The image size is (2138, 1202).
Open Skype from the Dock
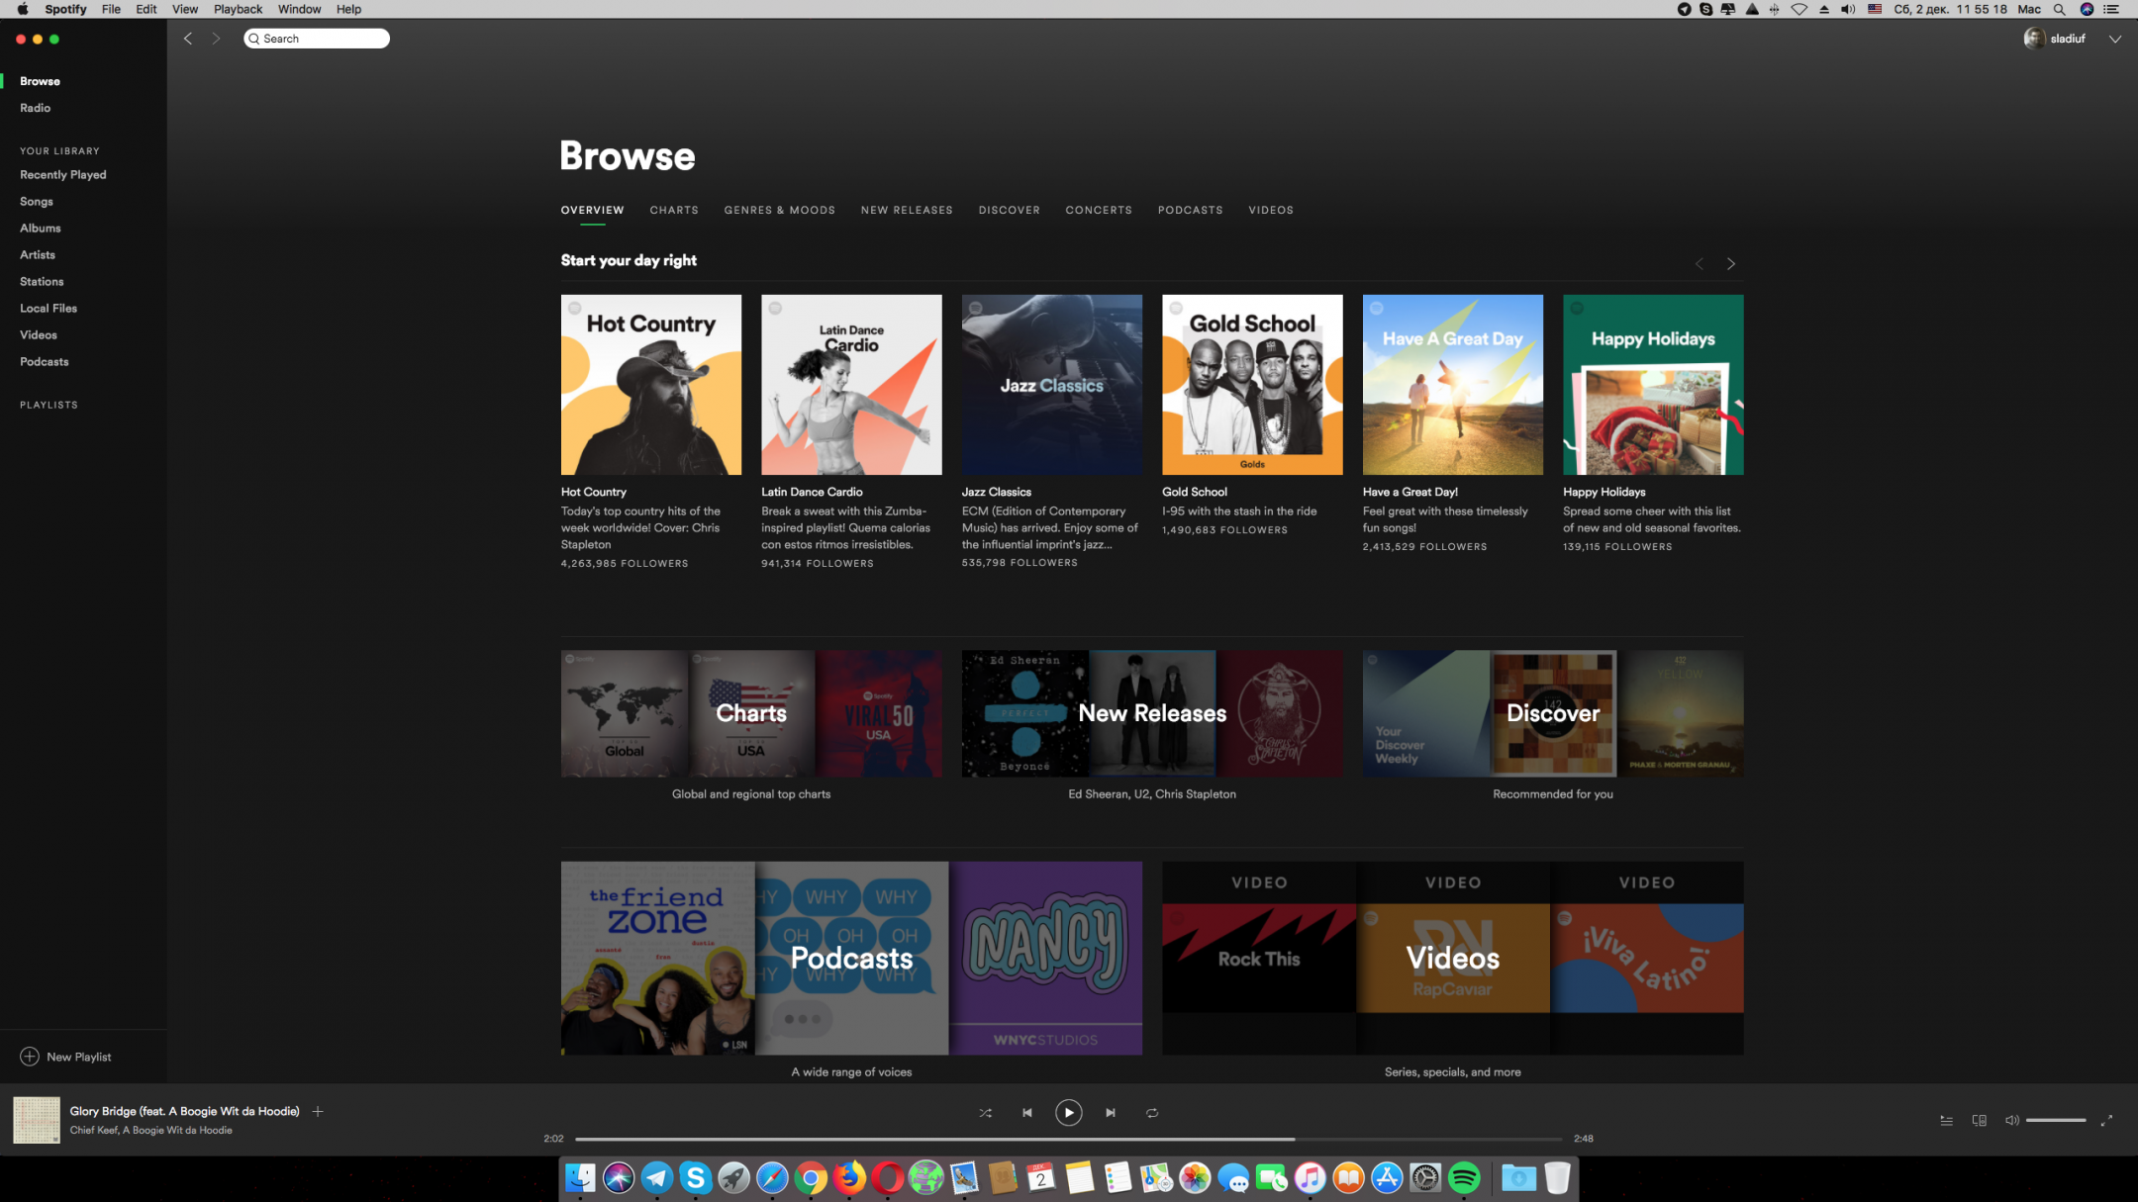pyautogui.click(x=696, y=1177)
